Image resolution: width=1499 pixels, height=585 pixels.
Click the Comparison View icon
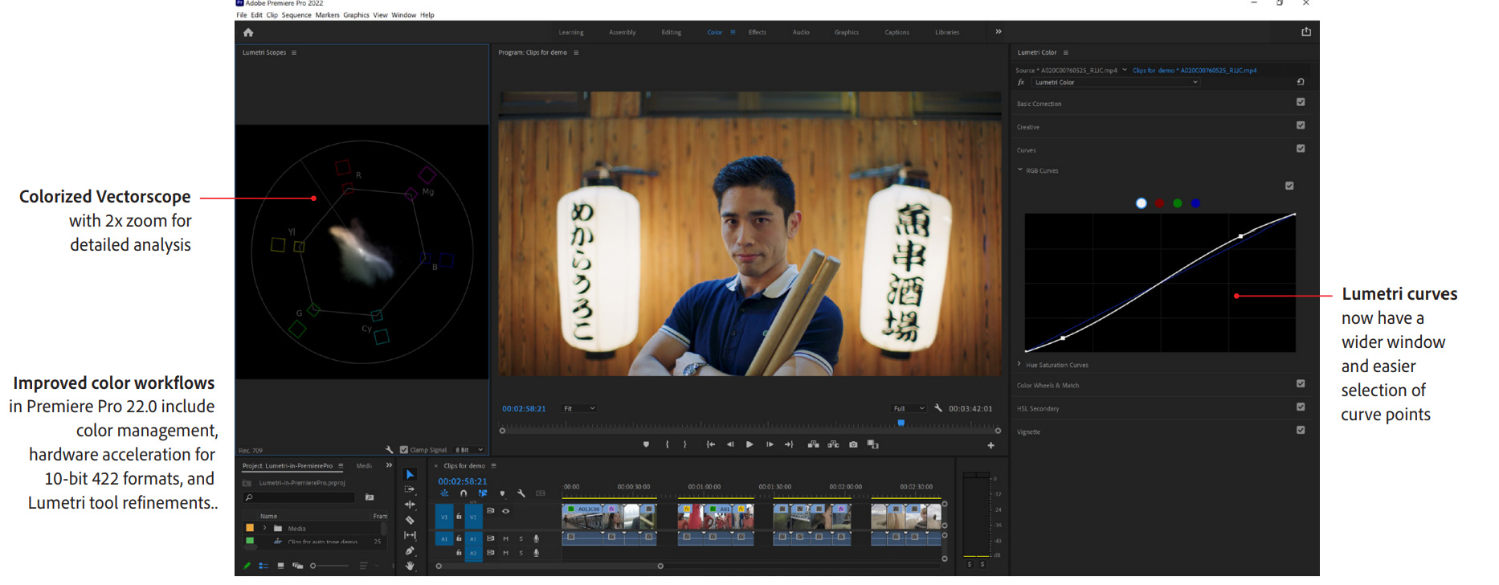coord(872,444)
